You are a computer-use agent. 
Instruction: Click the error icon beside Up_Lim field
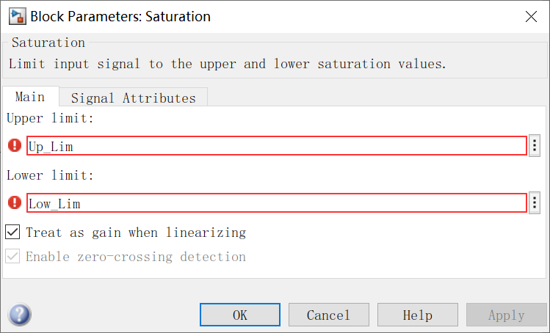point(15,145)
